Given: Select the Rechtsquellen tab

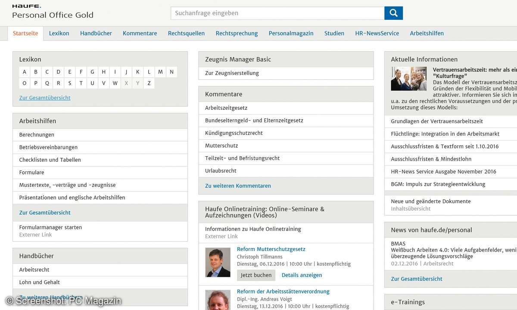Looking at the screenshot, I should (x=186, y=33).
